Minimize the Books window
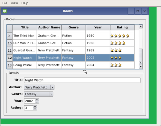 tap(131, 11)
